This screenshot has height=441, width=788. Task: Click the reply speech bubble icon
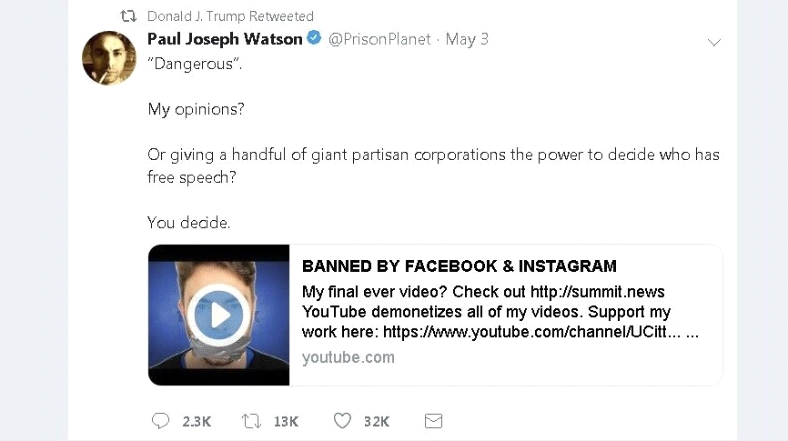tap(160, 420)
